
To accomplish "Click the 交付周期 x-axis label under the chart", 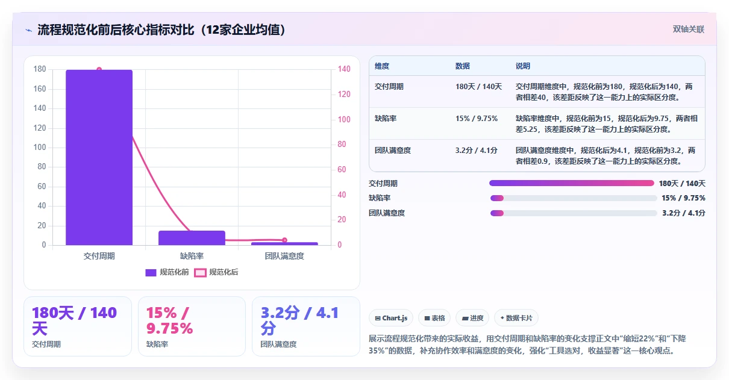I will pos(99,256).
